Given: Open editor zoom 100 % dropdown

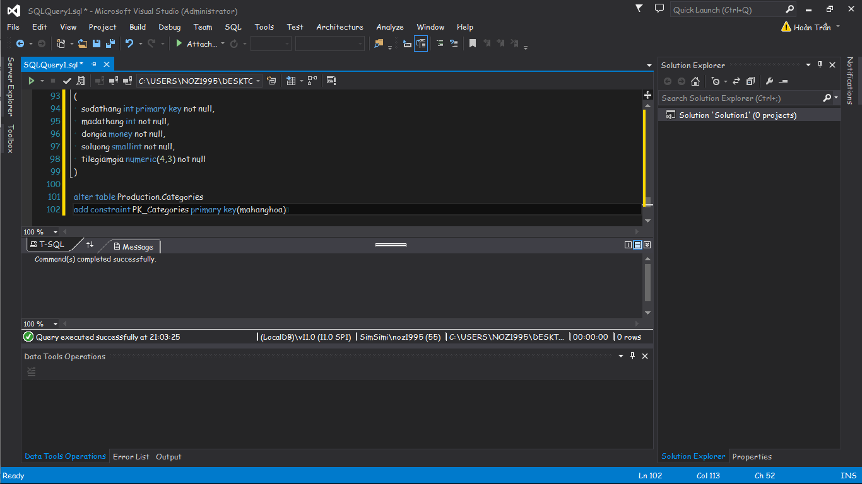Looking at the screenshot, I should point(56,232).
